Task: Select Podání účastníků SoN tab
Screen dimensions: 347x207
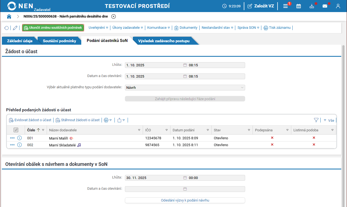Action: 107,41
